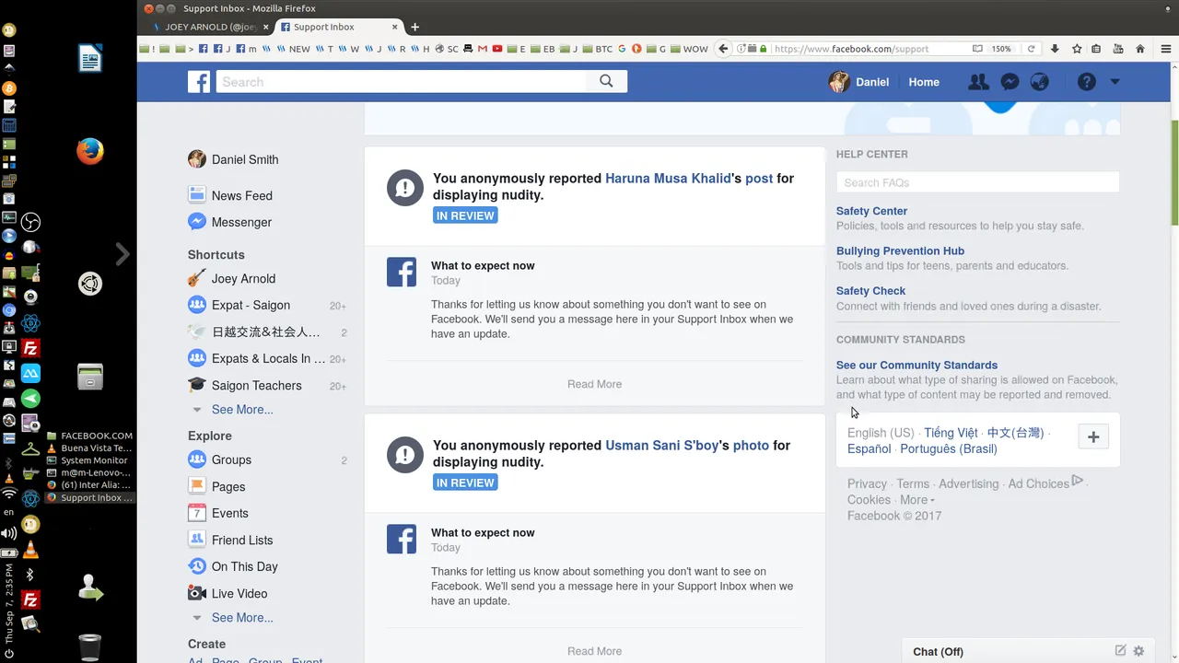Open the Bullying Prevention Hub link
Viewport: 1179px width, 663px height.
[900, 250]
